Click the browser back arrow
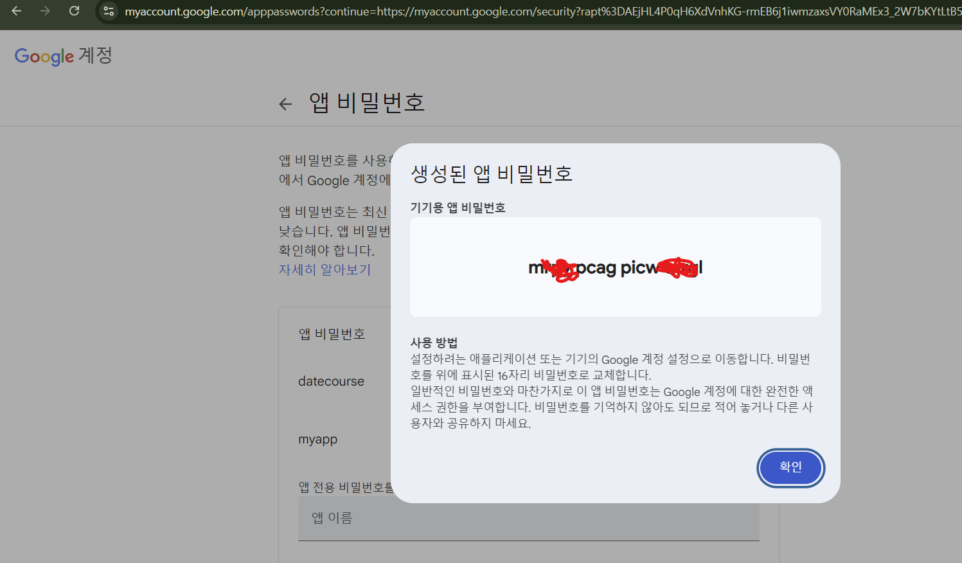 click(x=17, y=11)
